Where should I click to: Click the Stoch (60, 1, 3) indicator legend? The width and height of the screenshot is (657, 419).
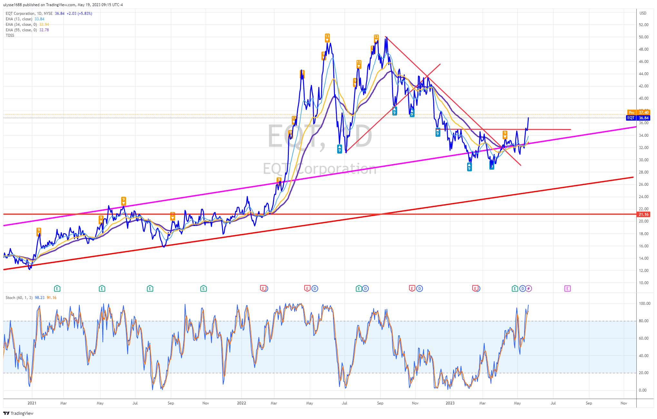(31, 298)
